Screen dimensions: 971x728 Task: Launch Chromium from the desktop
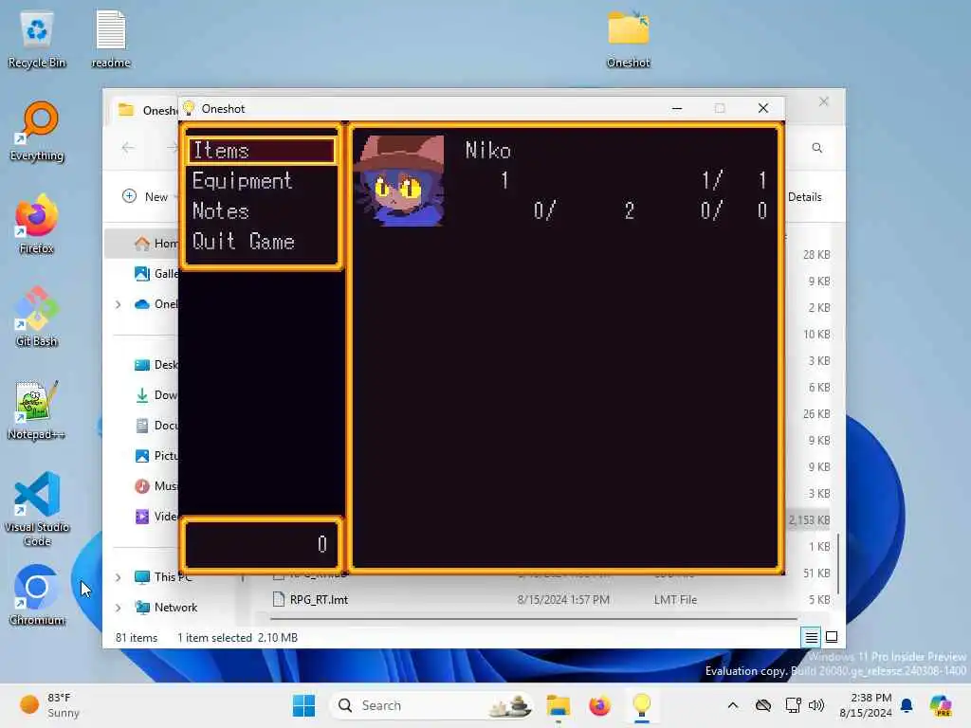pos(37,597)
